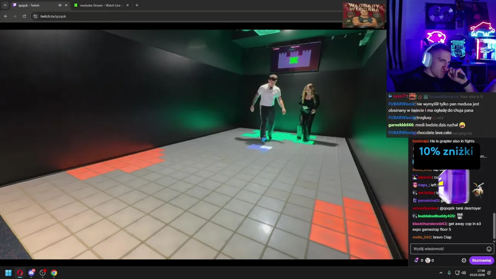Open the notifications bell icon
The image size is (496, 279).
tap(489, 273)
